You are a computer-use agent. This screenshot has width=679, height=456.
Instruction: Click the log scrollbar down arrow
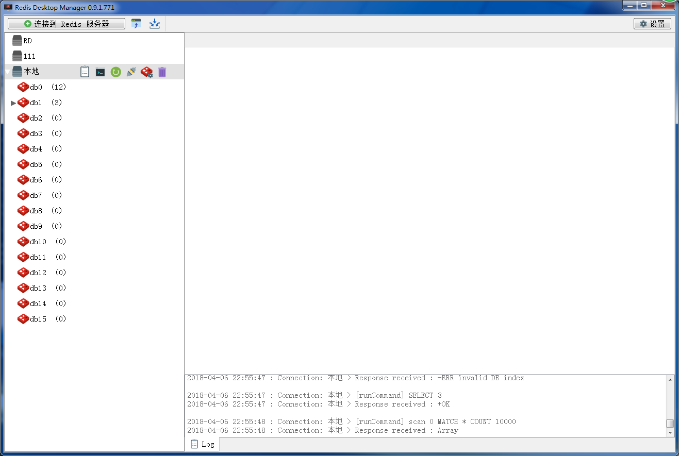pos(670,433)
